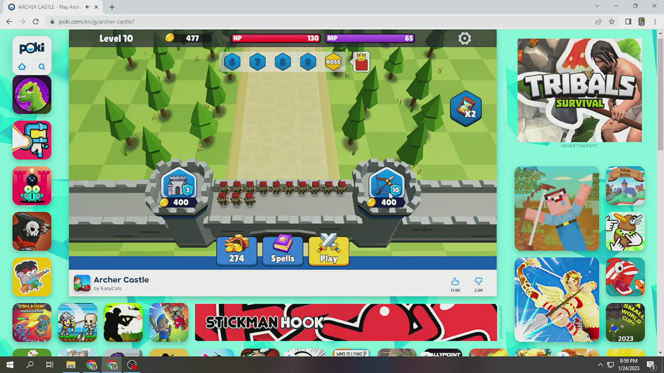The width and height of the screenshot is (664, 373).
Task: Upgrade the archers for 400 coins
Action: click(x=386, y=190)
